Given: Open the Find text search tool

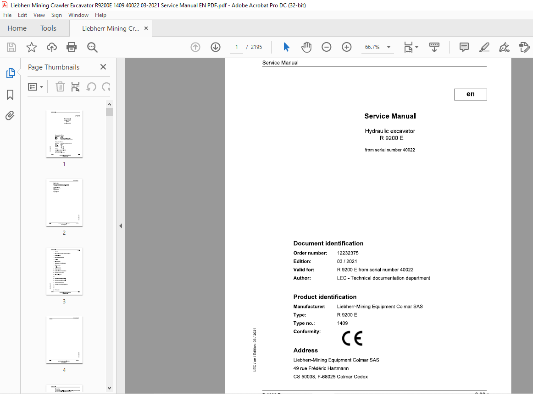Looking at the screenshot, I should (x=92, y=47).
